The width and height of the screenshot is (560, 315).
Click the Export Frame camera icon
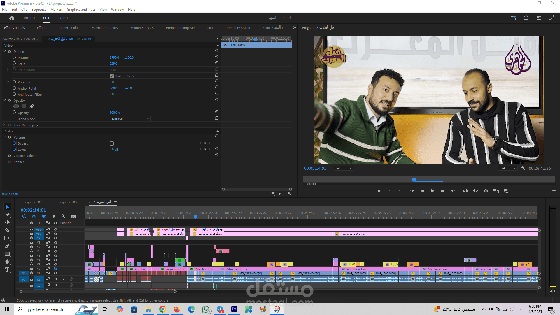click(486, 191)
